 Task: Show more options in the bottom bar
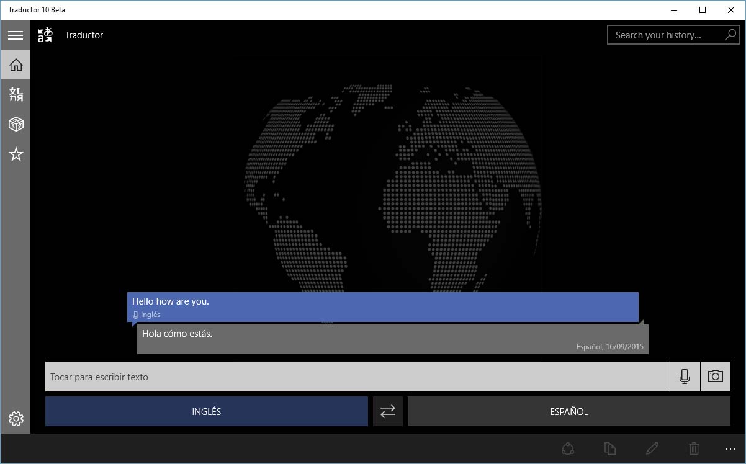[x=730, y=448]
